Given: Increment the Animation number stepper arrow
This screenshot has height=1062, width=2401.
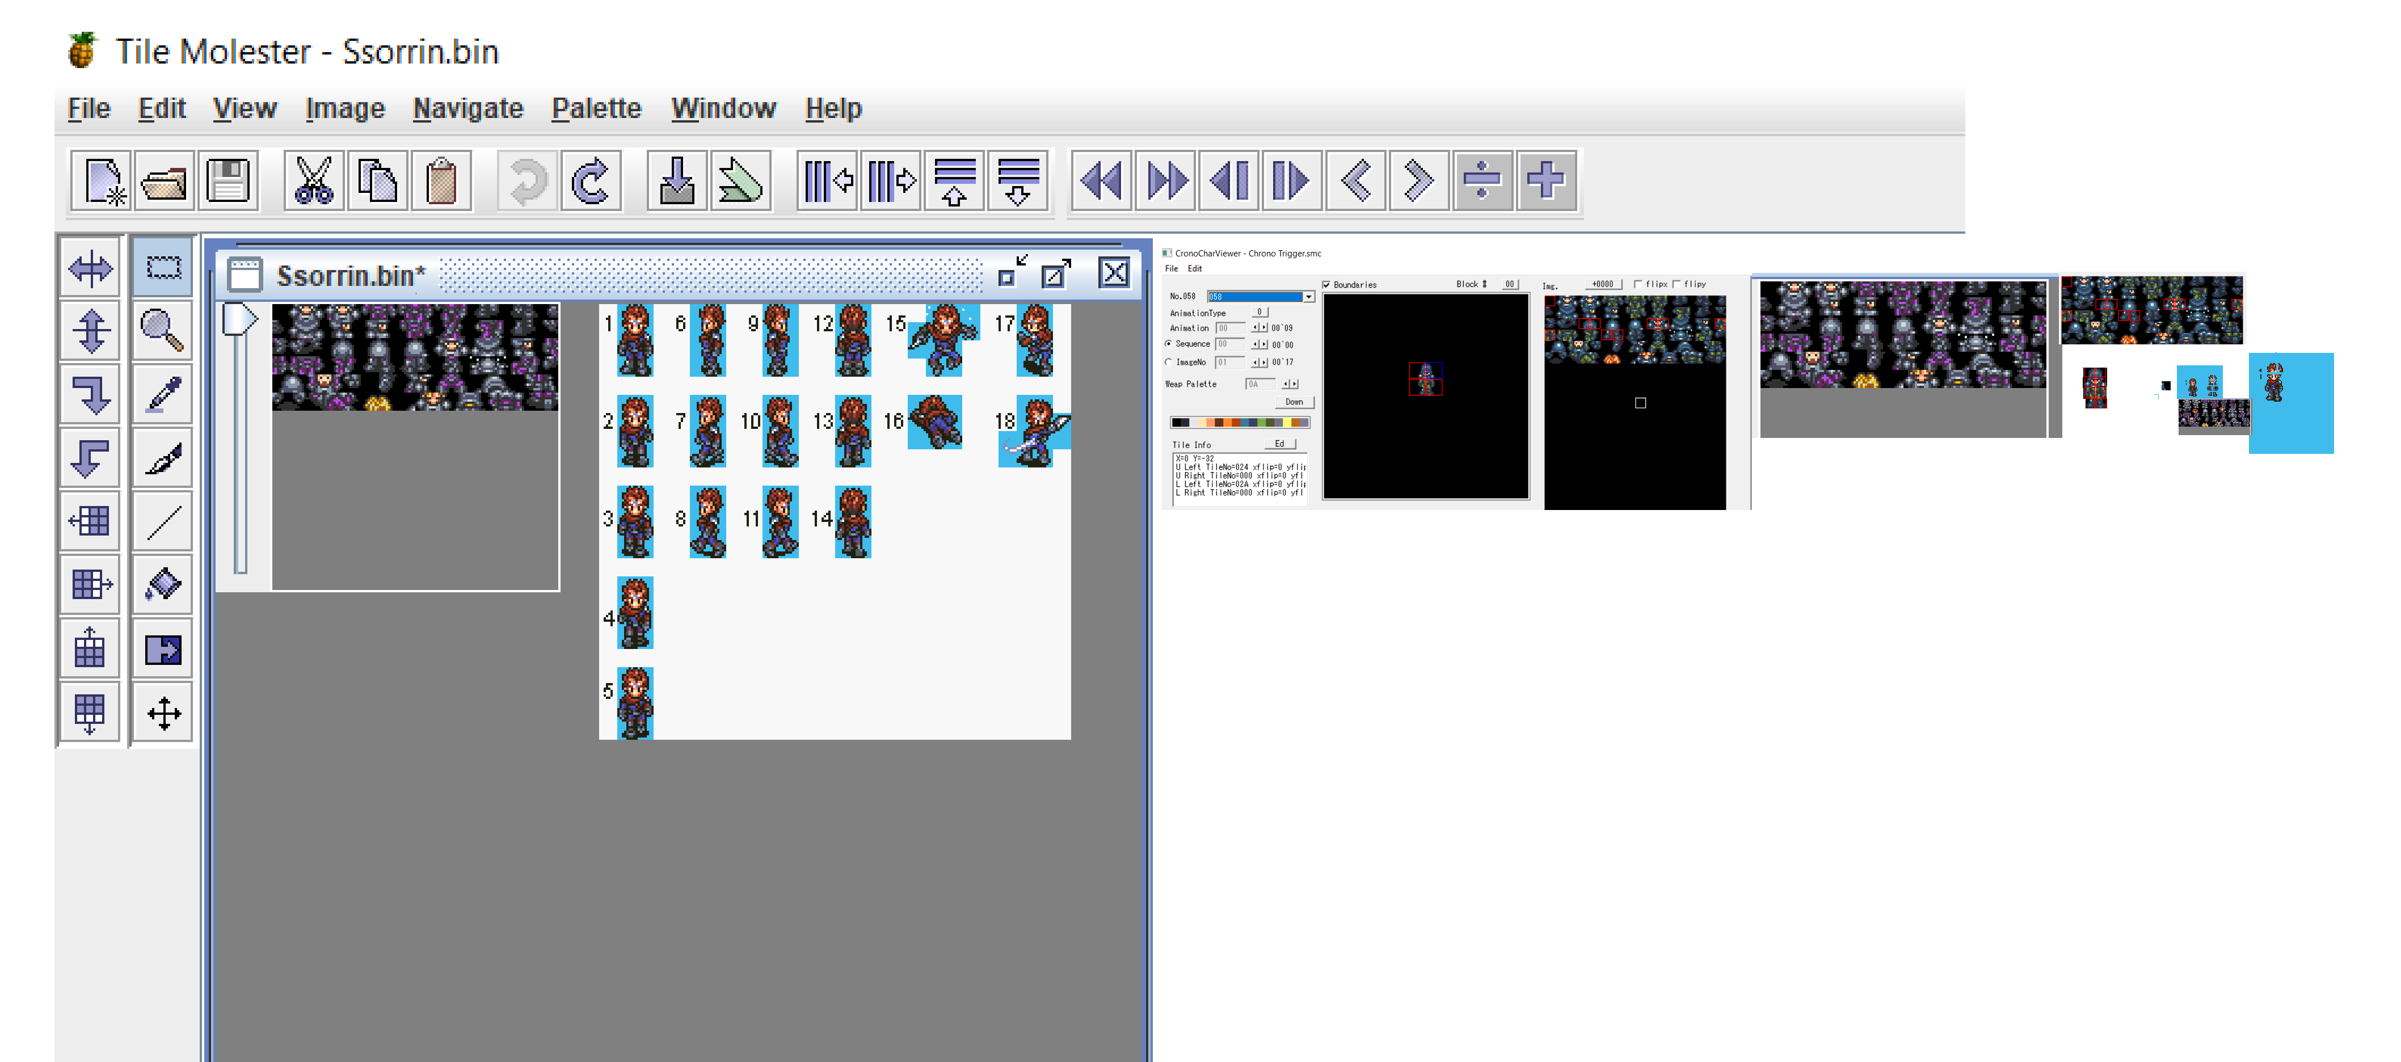Looking at the screenshot, I should pos(1264,328).
